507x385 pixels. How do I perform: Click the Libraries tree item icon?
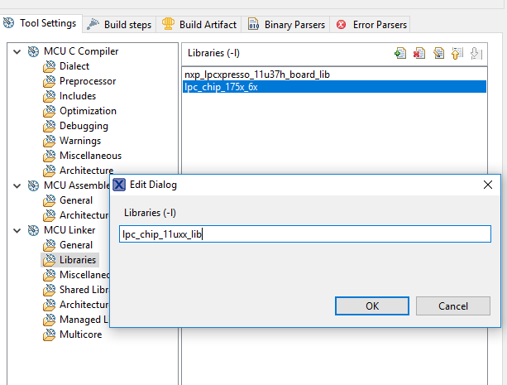tap(49, 260)
